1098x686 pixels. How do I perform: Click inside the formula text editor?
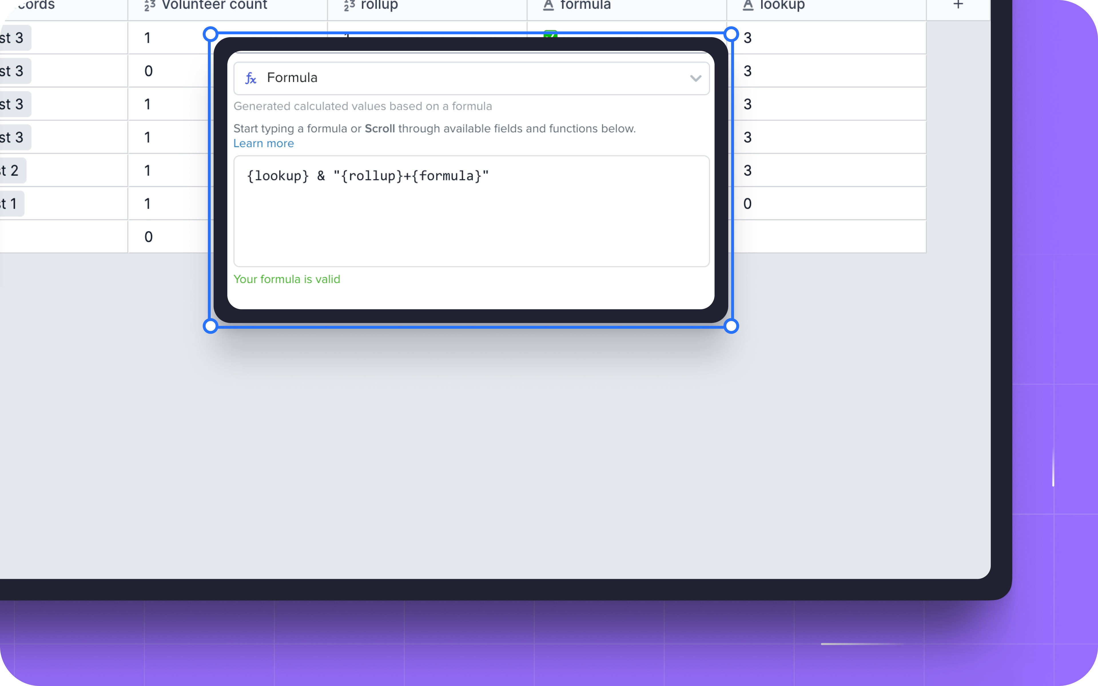472,212
